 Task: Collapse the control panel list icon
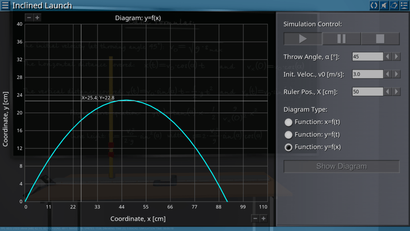coord(404,5)
